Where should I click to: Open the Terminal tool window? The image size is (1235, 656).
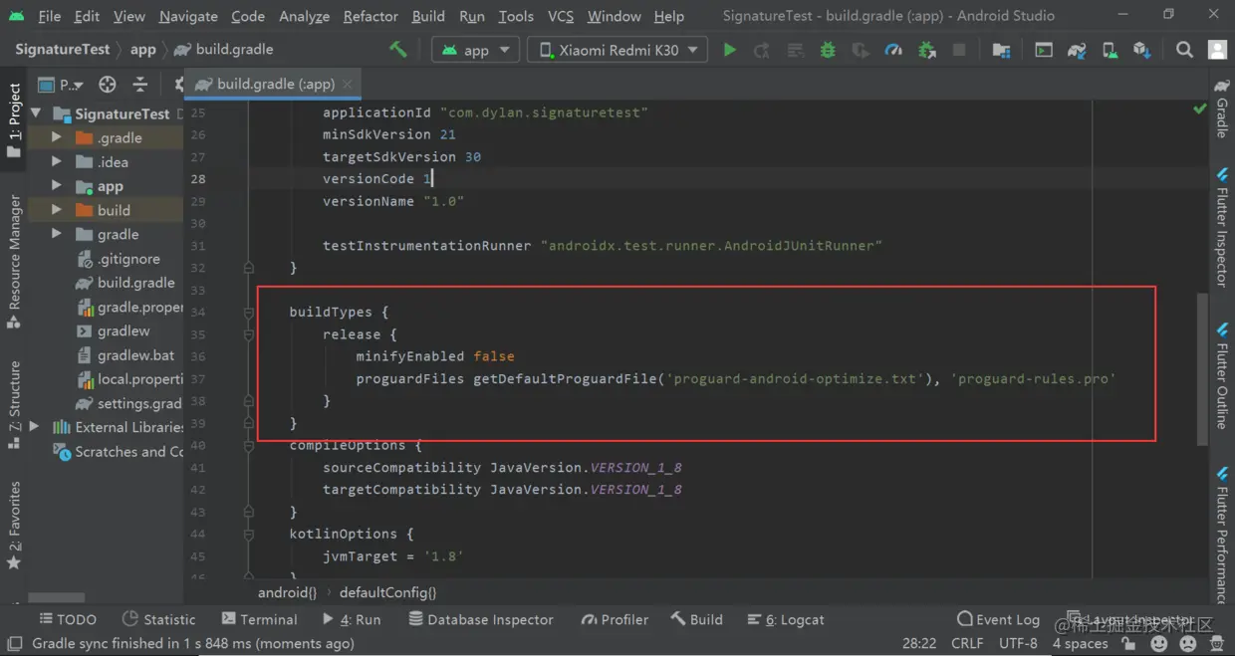coord(260,619)
